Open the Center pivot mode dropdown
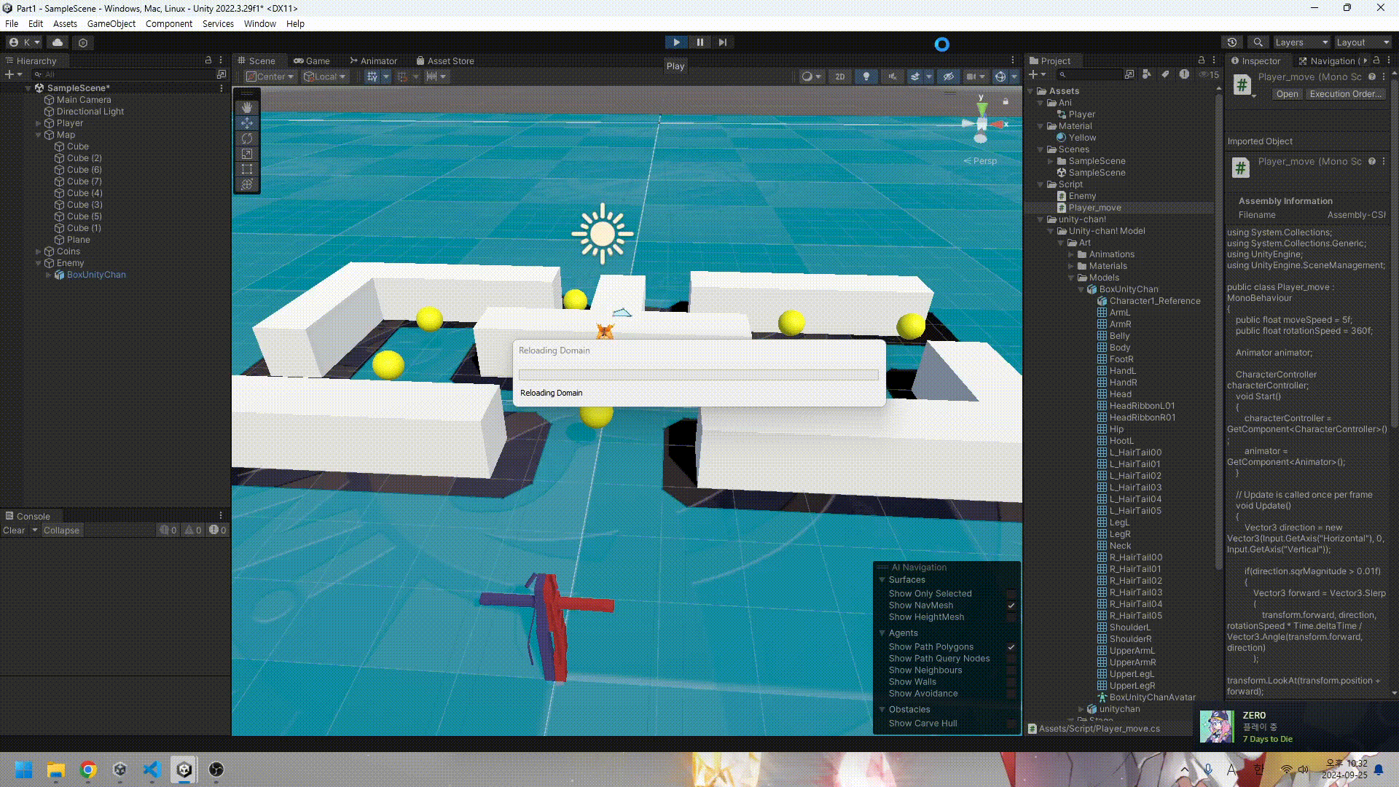Screen dimensions: 1399x787 (270, 77)
